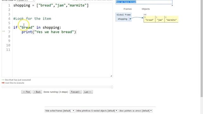Click the program output text box
203x114 pixels.
pos(144,2)
